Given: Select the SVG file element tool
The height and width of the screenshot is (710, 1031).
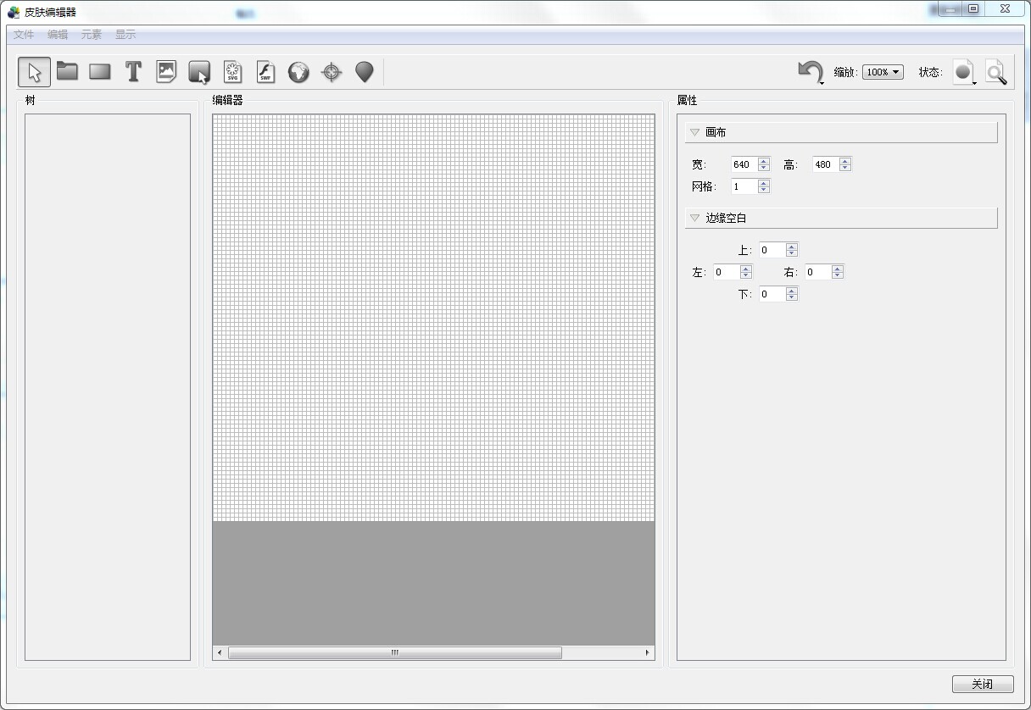Looking at the screenshot, I should 232,72.
